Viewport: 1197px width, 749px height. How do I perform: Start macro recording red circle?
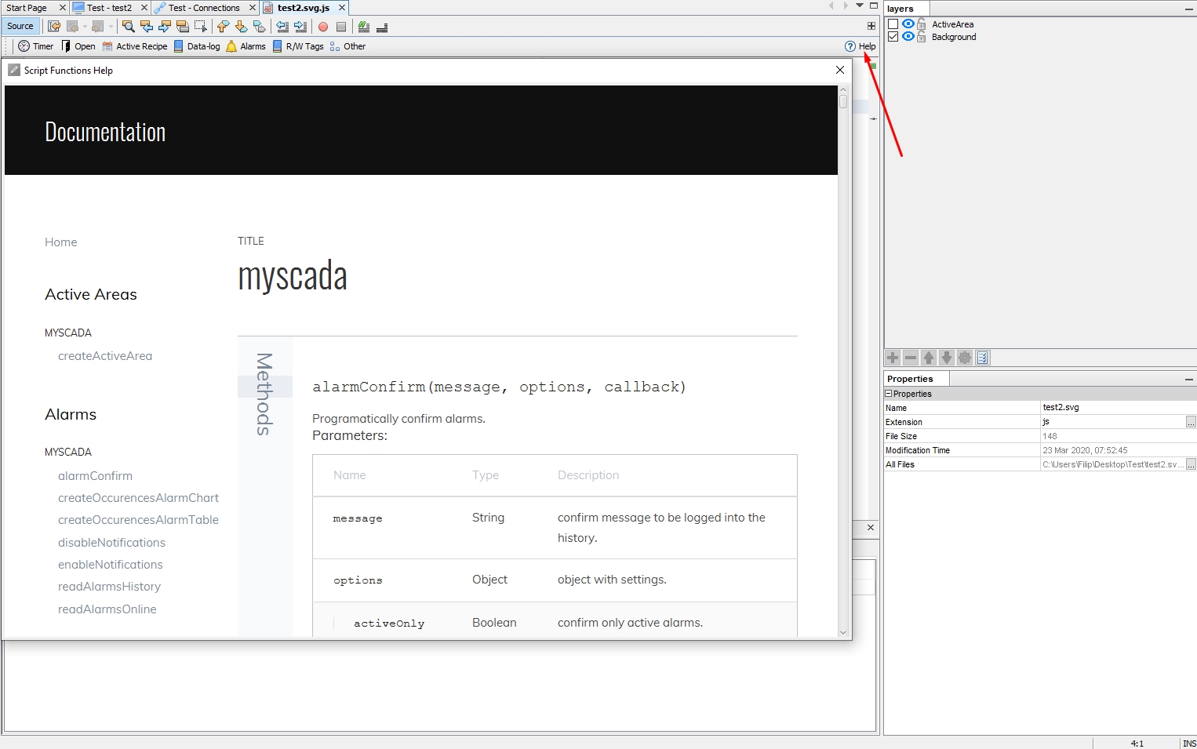[x=323, y=27]
